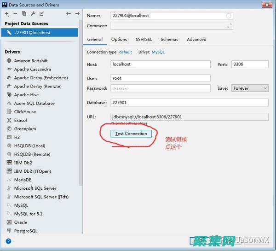The width and height of the screenshot is (276, 251).
Task: Click the Make Global import icon
Action: pyautogui.click(x=41, y=14)
